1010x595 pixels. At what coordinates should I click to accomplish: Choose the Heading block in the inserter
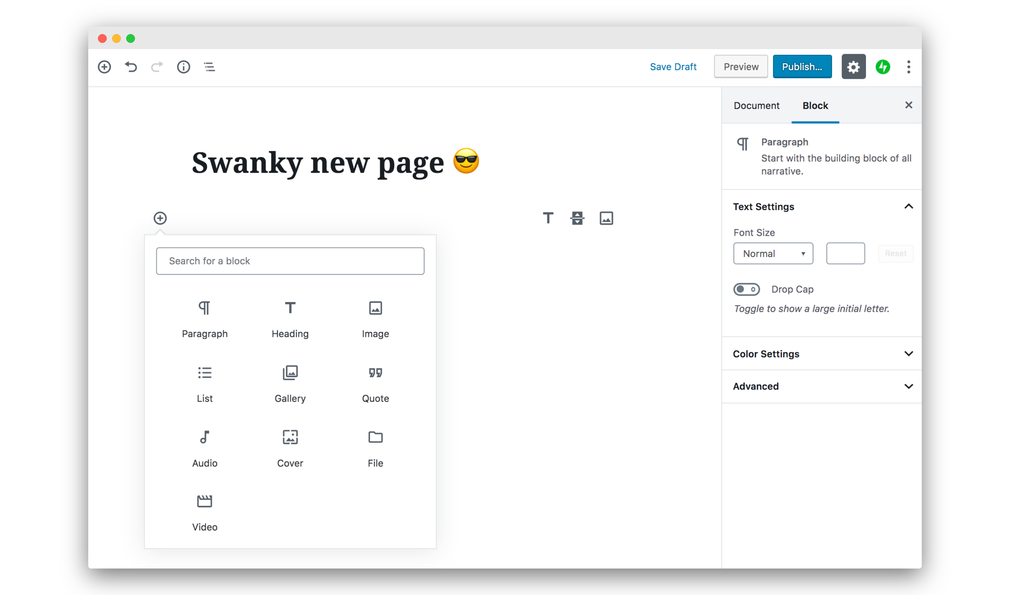[x=290, y=320]
